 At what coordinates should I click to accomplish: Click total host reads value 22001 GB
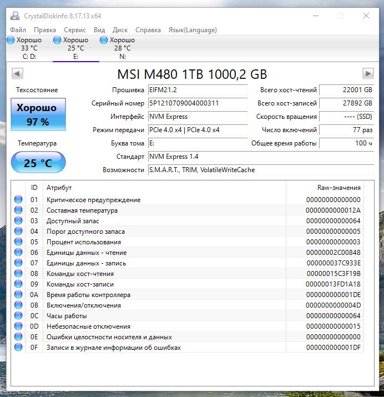coord(347,90)
